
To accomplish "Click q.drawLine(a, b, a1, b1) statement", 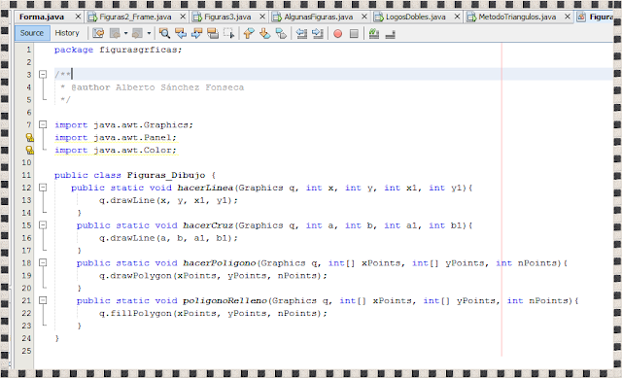I will click(x=168, y=238).
